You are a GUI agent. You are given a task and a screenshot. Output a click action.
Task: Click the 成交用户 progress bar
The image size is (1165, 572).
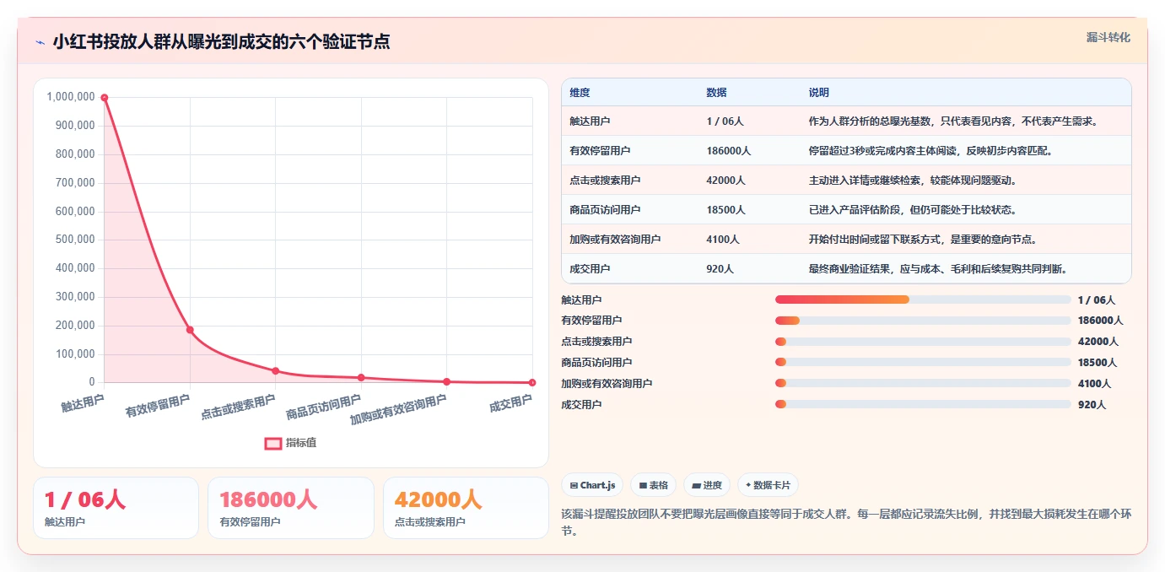point(923,405)
